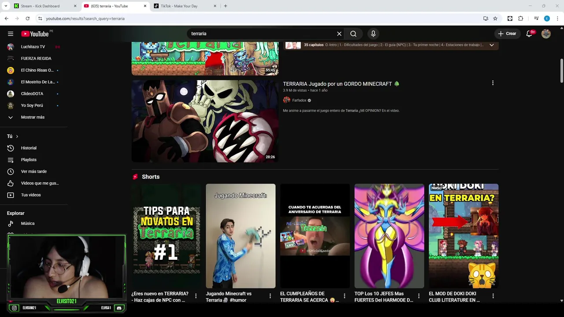Click the magnifier search button
This screenshot has width=564, height=317.
(353, 33)
